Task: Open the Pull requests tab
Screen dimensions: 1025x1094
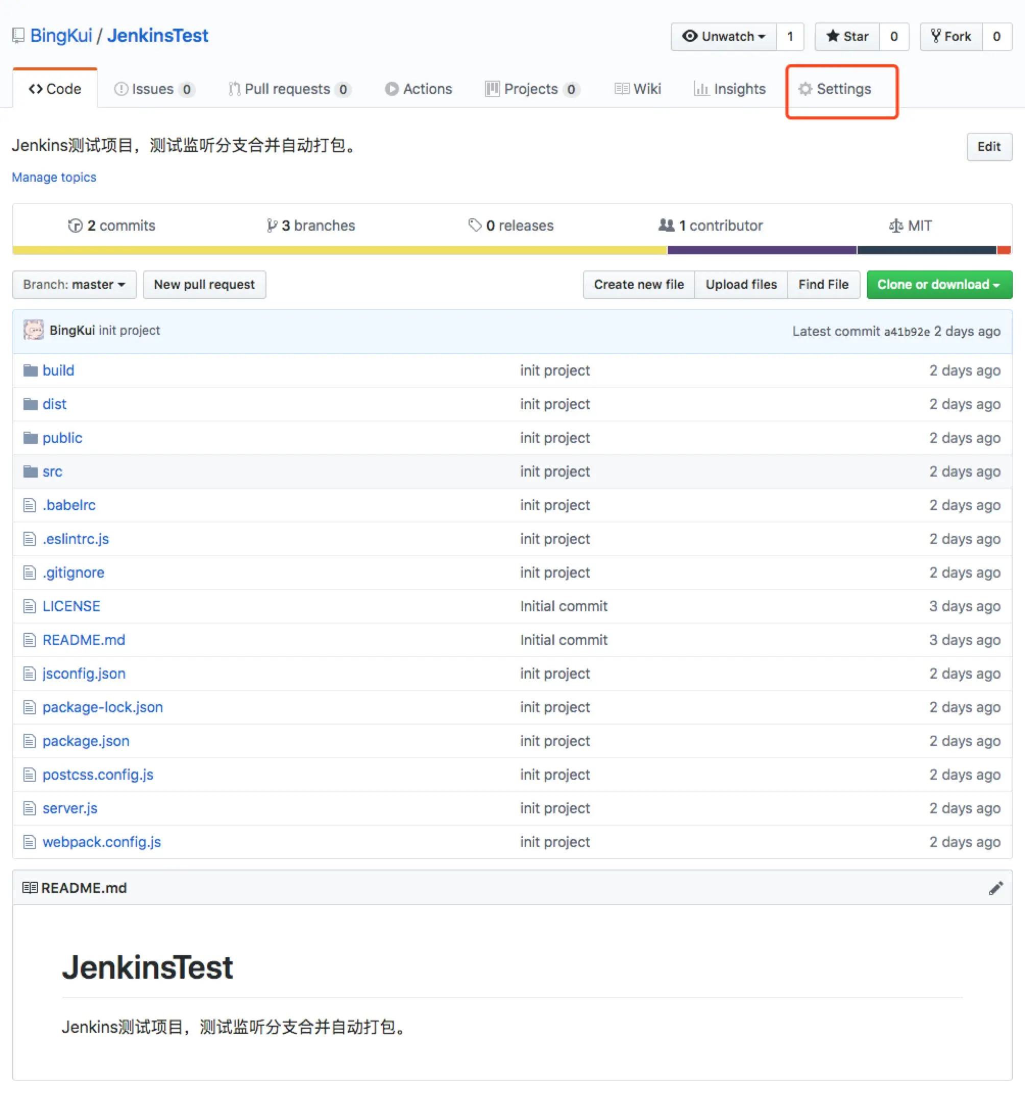Action: 288,89
